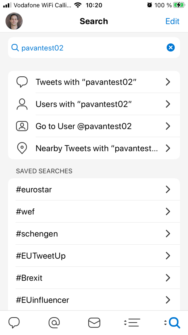Select the Search tab in bottom bar
This screenshot has width=188, height=335.
point(172,323)
